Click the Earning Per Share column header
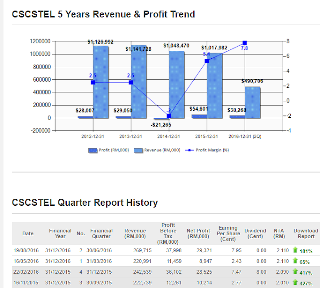This screenshot has width=320, height=288. coord(228,233)
